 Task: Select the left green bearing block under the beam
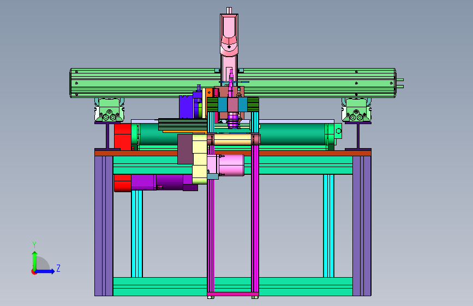[109, 110]
